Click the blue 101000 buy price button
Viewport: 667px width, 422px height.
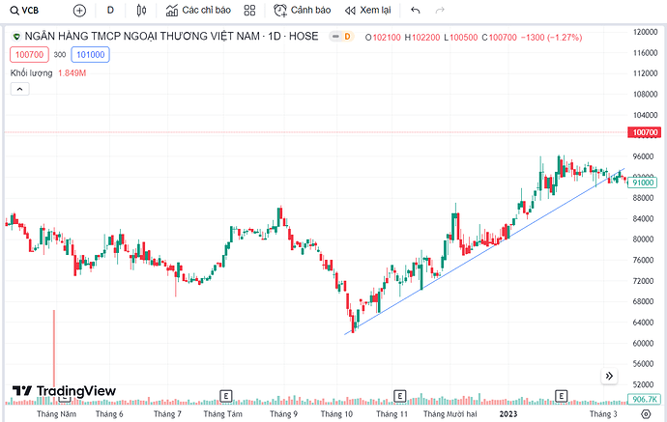coord(90,54)
